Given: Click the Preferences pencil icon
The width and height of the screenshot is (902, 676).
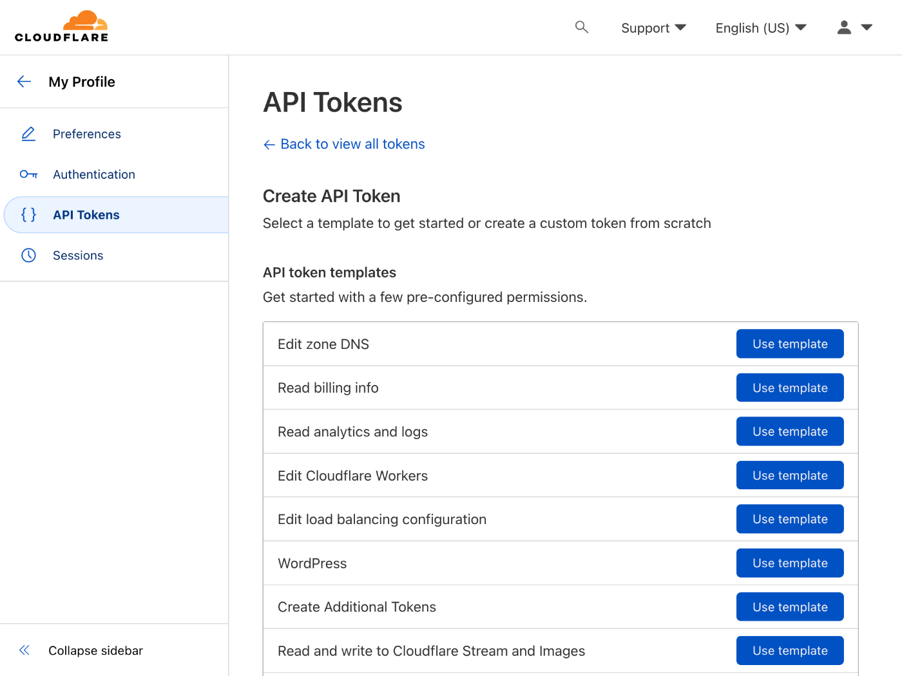Looking at the screenshot, I should coord(28,134).
